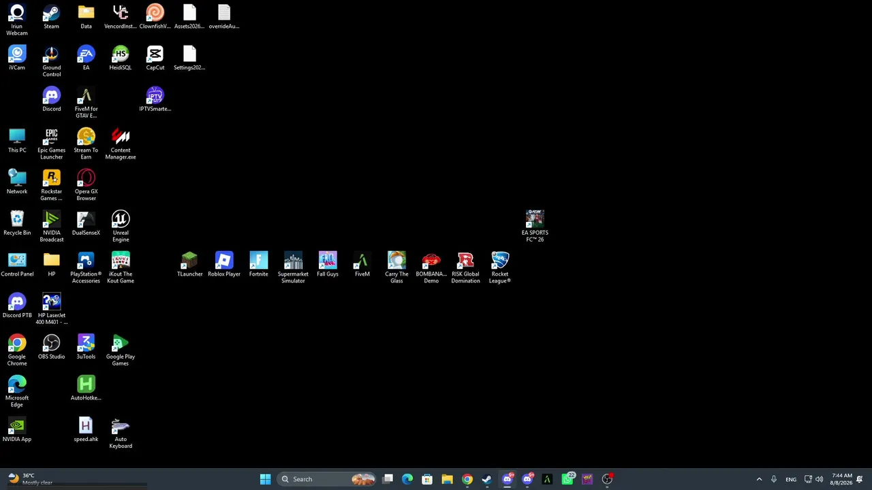Viewport: 872px width, 490px height.
Task: Click the EA app desktop icon
Action: tap(86, 59)
